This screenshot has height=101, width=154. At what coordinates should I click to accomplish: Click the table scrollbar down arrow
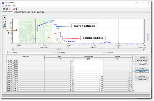134,91
